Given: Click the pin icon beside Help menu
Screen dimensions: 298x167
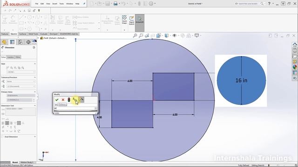Looking at the screenshot, I should 84,4.
